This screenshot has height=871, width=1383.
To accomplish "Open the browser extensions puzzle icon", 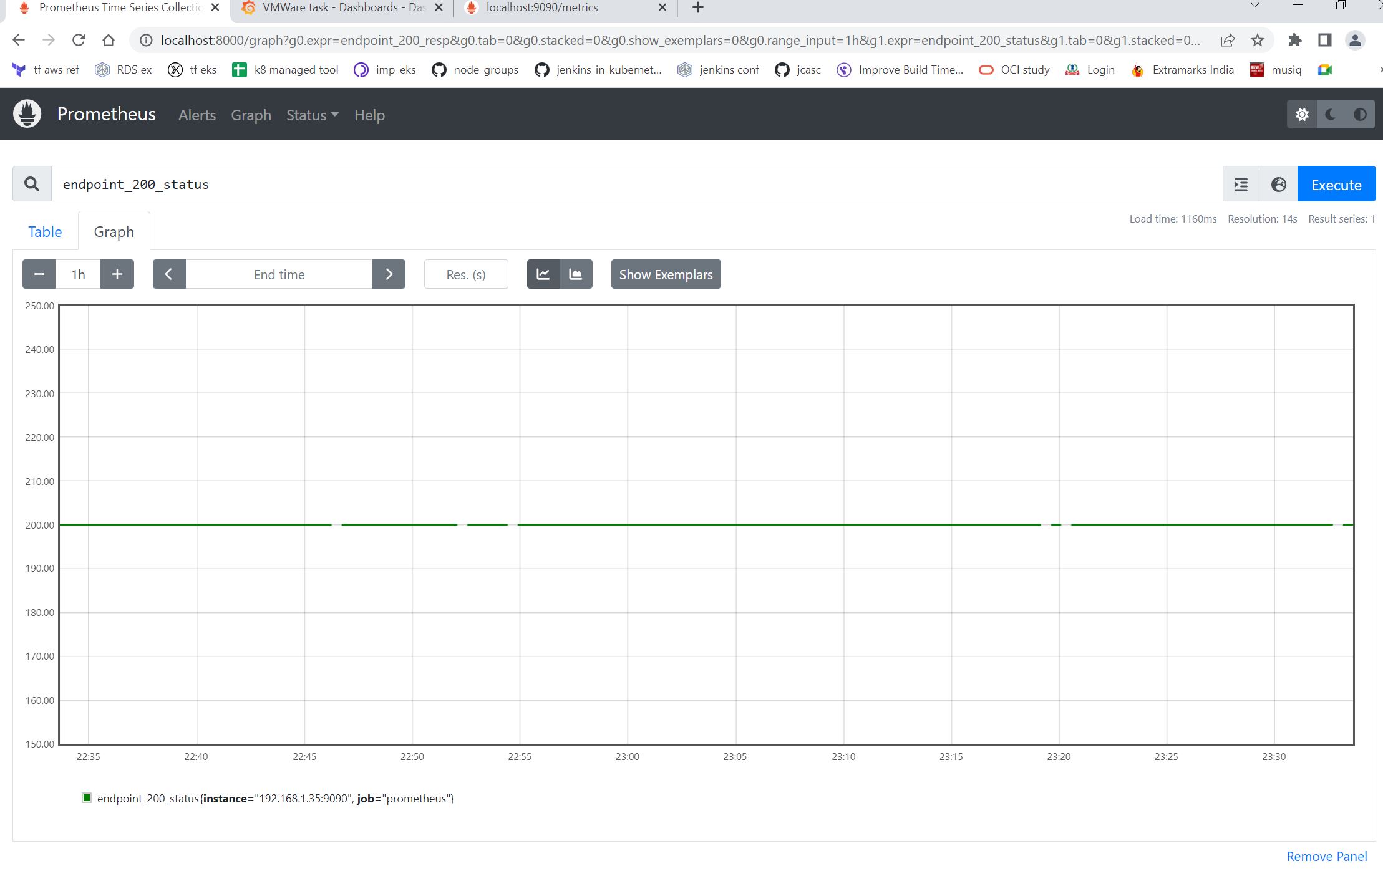I will point(1295,41).
